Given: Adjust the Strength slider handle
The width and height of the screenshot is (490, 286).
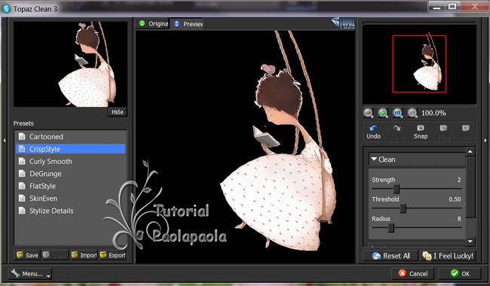Looking at the screenshot, I should (x=397, y=189).
